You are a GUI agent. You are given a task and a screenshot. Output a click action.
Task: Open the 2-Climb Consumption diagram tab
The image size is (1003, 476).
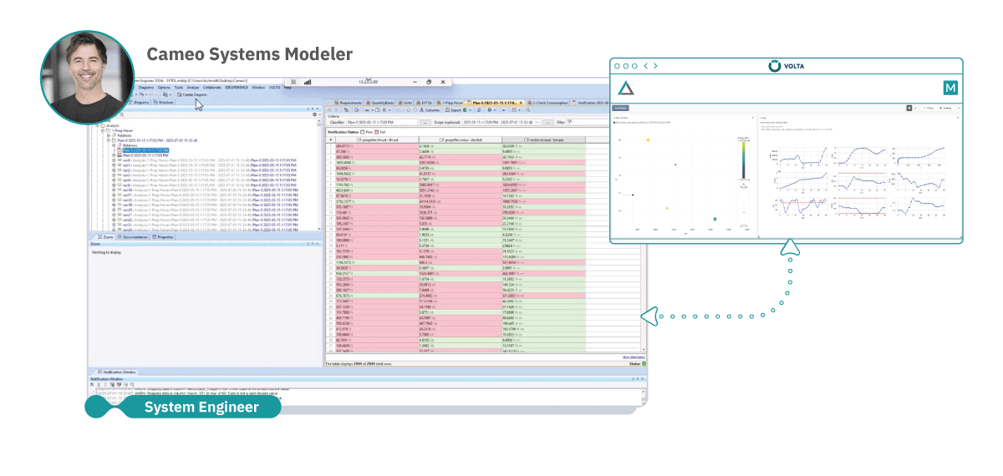click(547, 103)
